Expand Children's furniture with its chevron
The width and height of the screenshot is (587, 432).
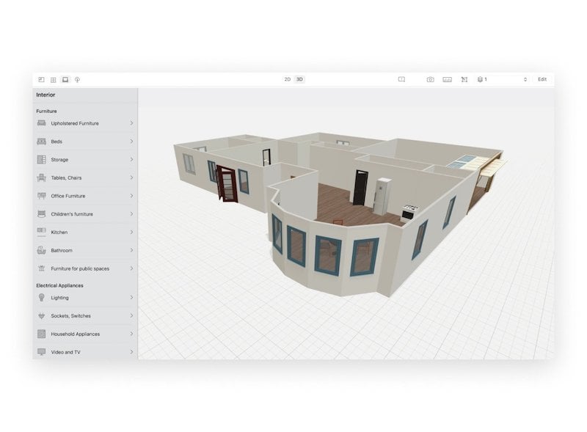click(131, 214)
